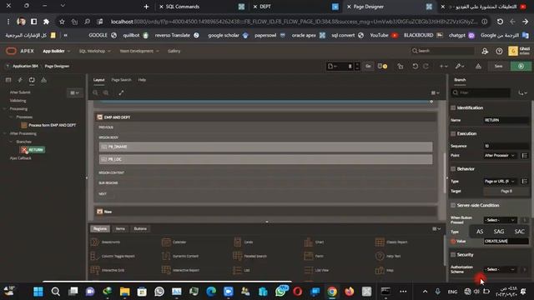This screenshot has height=300, width=534.
Task: Open the App Builder menu
Action: (56, 51)
